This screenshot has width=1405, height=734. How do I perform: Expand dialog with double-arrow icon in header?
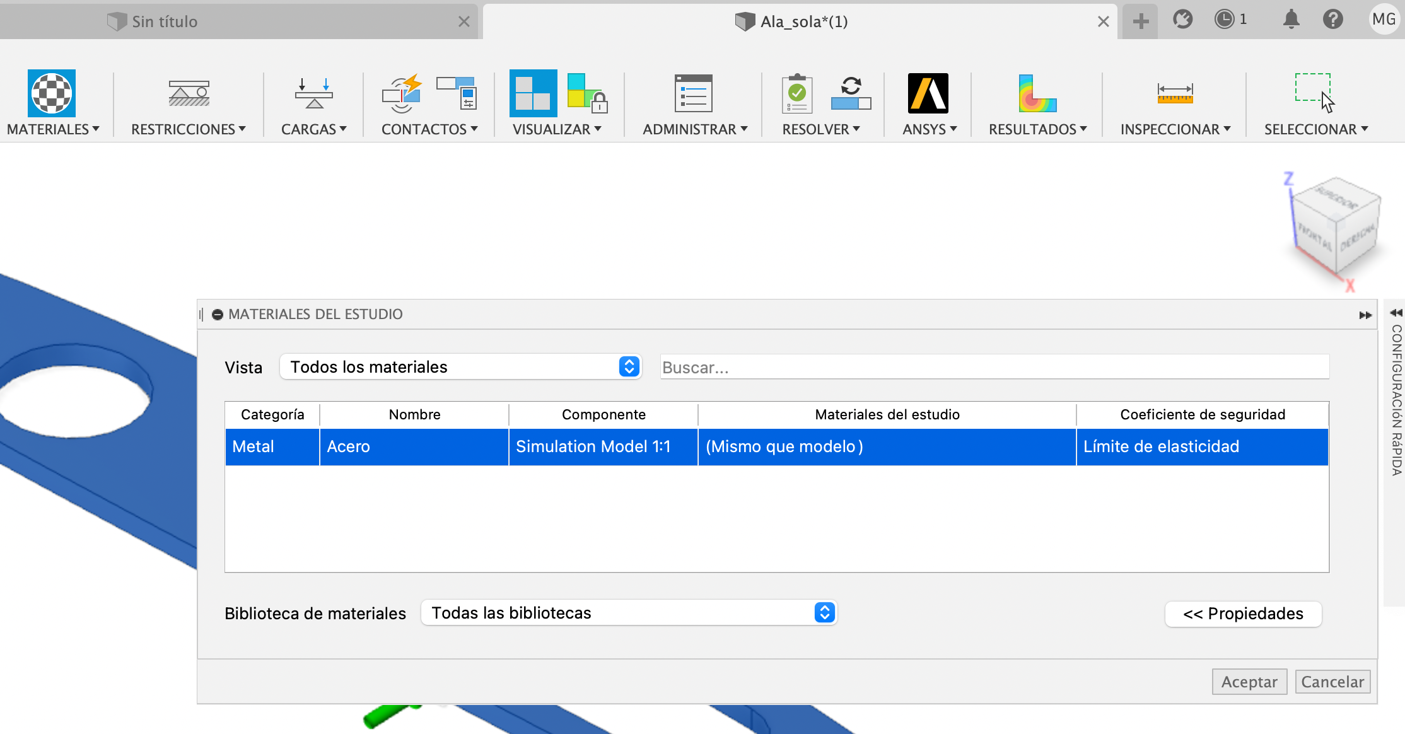click(x=1365, y=315)
